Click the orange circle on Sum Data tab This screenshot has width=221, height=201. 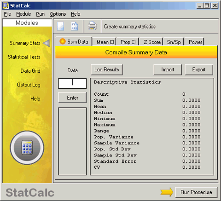pyautogui.click(x=63, y=41)
